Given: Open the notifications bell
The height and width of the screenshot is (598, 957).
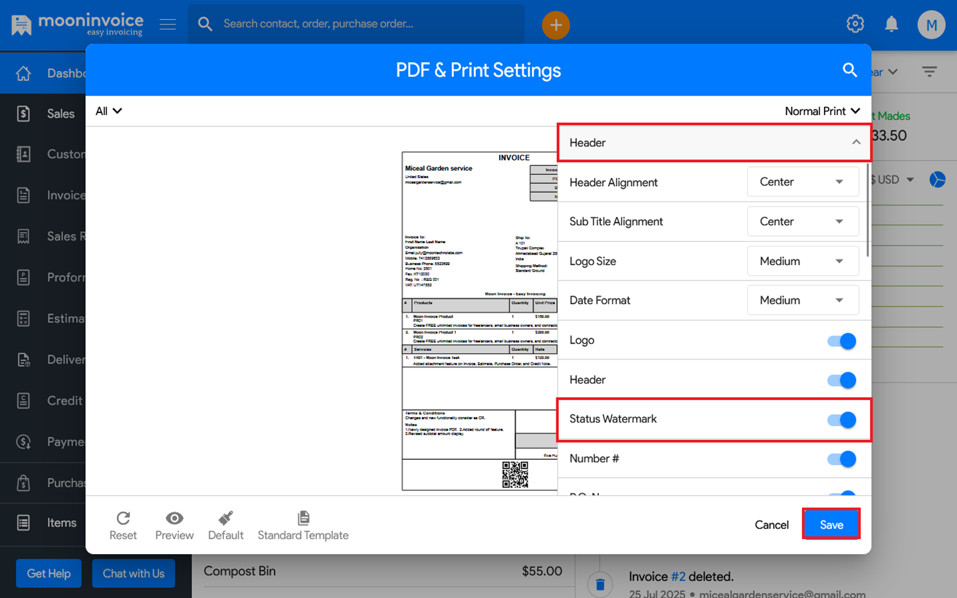Looking at the screenshot, I should [x=891, y=25].
